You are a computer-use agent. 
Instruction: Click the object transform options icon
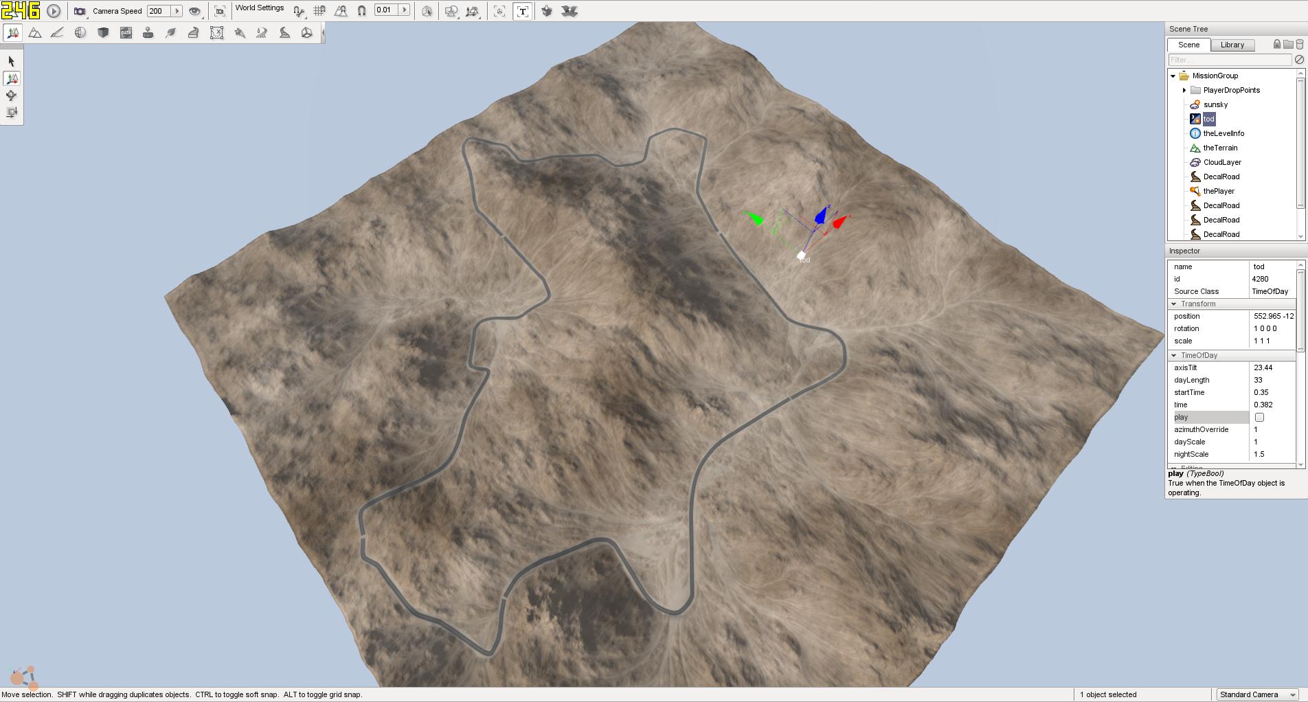pos(473,11)
